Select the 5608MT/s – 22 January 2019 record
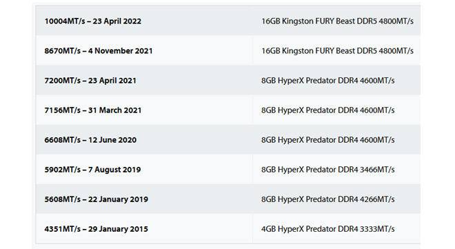455x249 pixels. click(x=144, y=199)
